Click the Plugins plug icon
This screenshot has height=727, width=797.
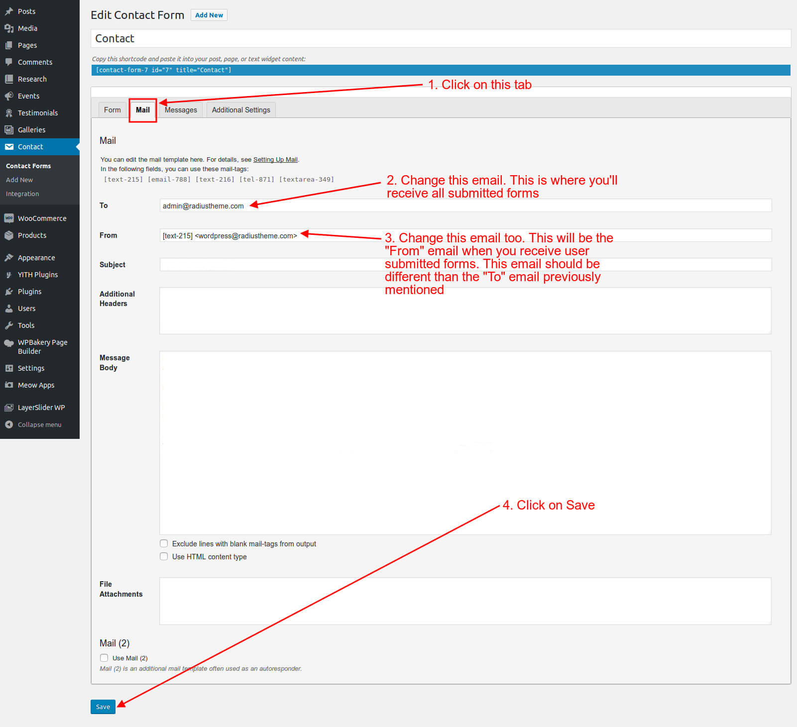tap(9, 292)
